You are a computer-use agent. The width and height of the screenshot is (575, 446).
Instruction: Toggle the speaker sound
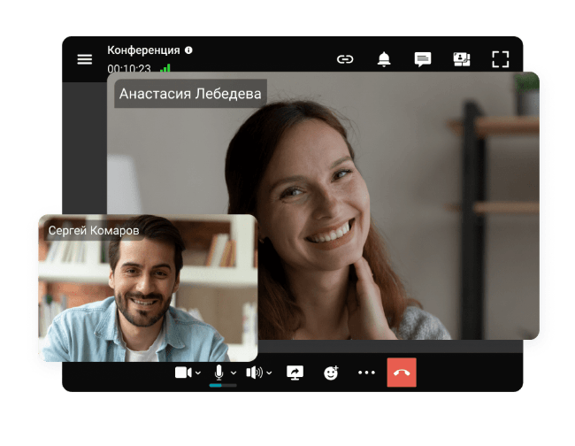click(254, 373)
